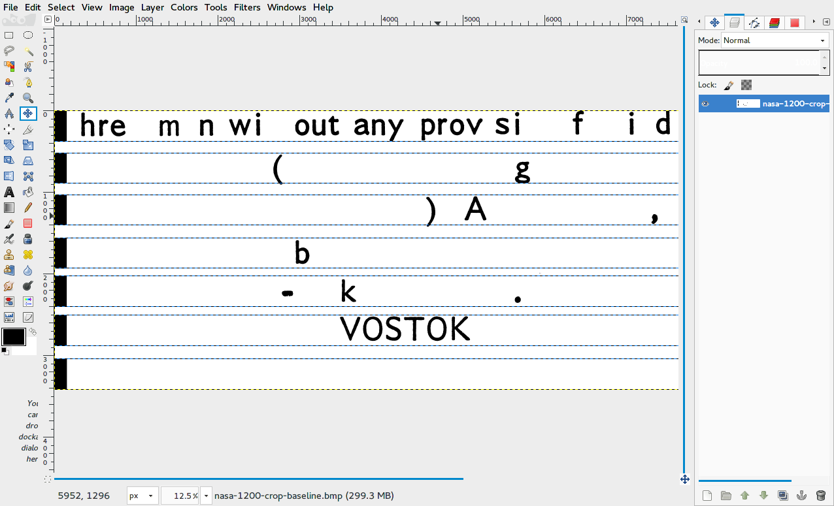Select the Paintbrush tool
This screenshot has width=834, height=506.
[9, 223]
